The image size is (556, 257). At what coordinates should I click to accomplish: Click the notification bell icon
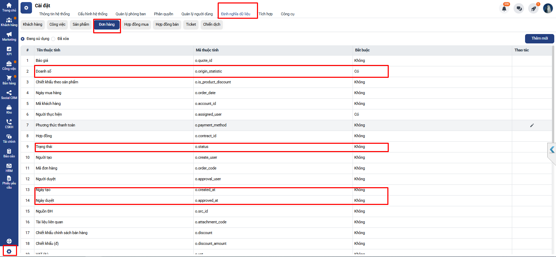tap(504, 9)
